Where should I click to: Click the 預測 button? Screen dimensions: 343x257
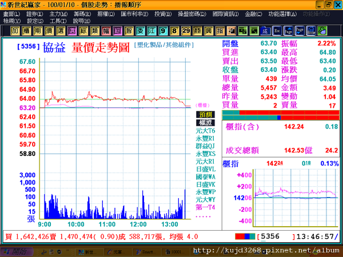[x=205, y=115]
